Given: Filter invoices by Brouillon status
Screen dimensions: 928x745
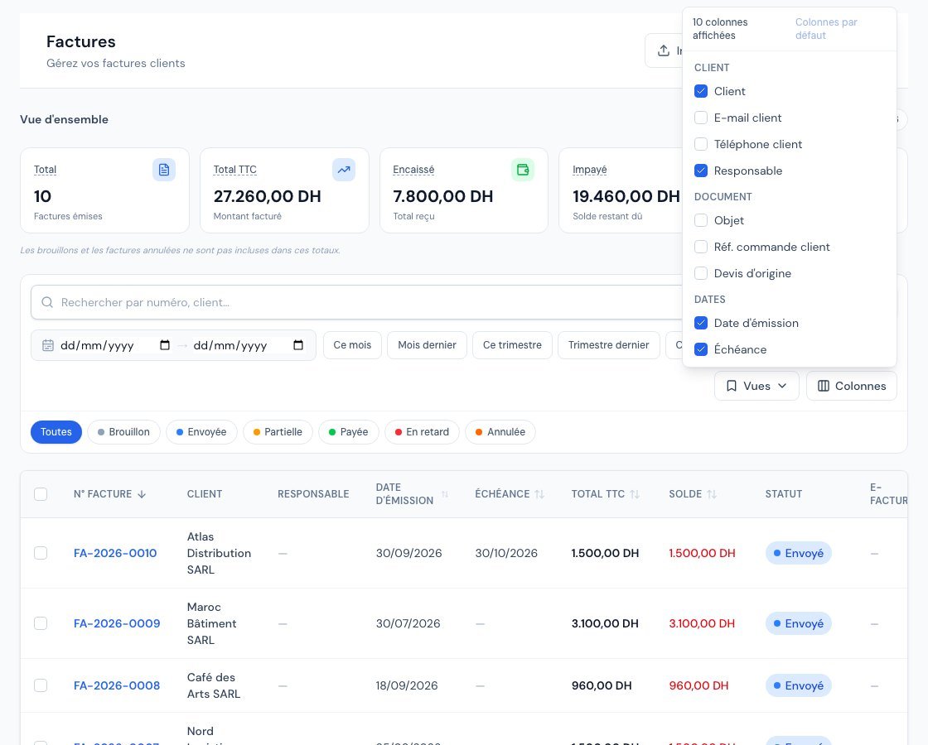Looking at the screenshot, I should click(123, 432).
